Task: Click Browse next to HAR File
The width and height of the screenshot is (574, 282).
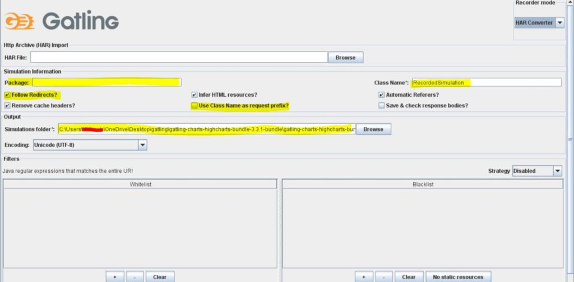Action: click(x=345, y=57)
